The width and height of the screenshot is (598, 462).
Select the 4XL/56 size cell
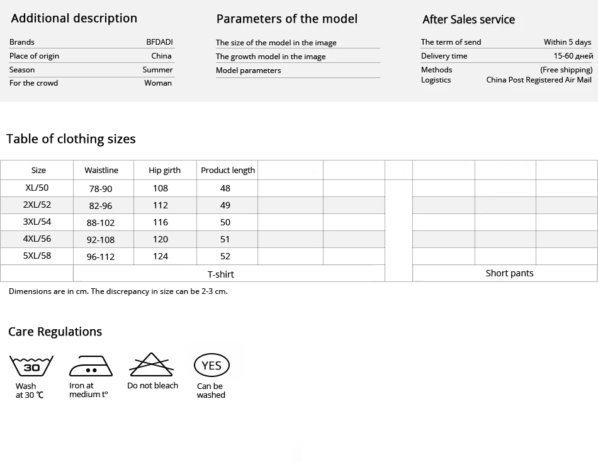(37, 239)
